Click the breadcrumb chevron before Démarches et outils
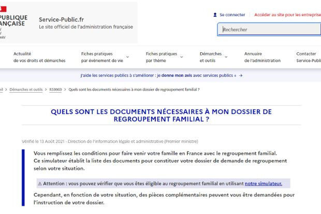The image size is (321, 214). [x=6, y=90]
